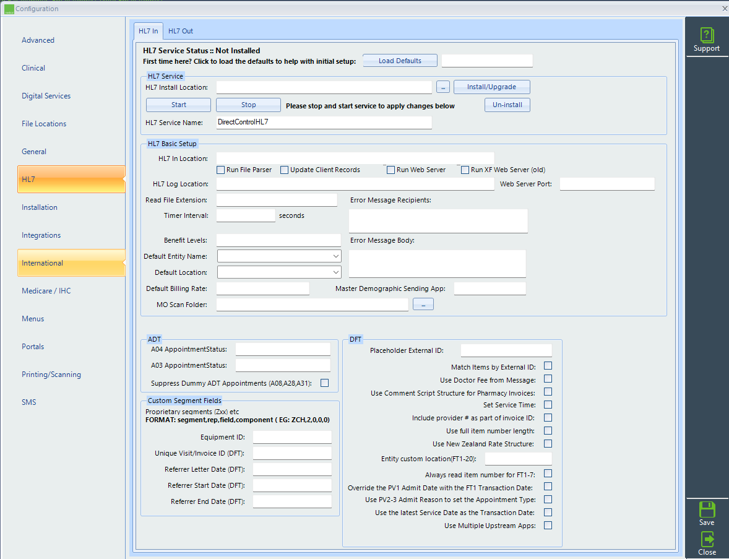Toggle Use latest Service Date as Transaction Date
The width and height of the screenshot is (729, 559).
point(548,513)
